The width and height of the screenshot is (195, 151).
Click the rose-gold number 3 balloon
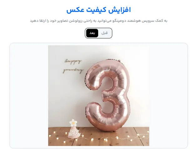click(x=108, y=95)
